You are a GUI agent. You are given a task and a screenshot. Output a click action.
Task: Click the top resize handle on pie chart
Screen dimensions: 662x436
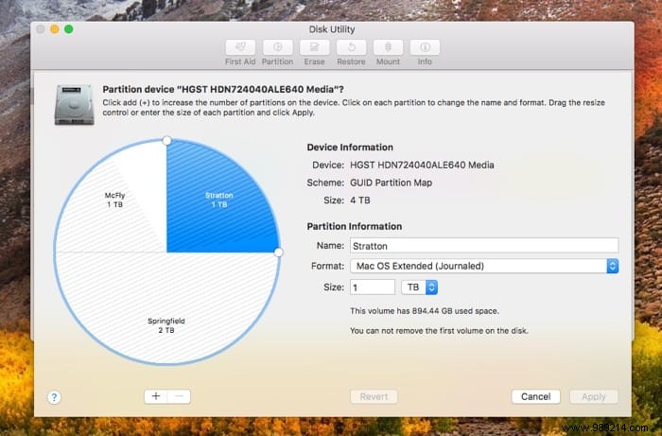click(166, 140)
